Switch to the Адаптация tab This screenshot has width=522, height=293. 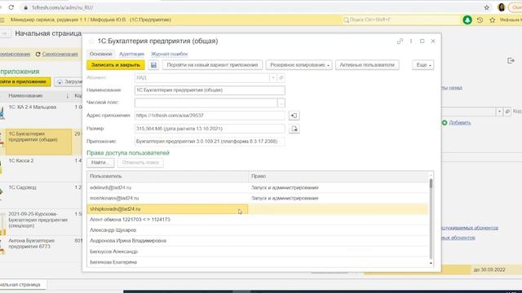131,54
